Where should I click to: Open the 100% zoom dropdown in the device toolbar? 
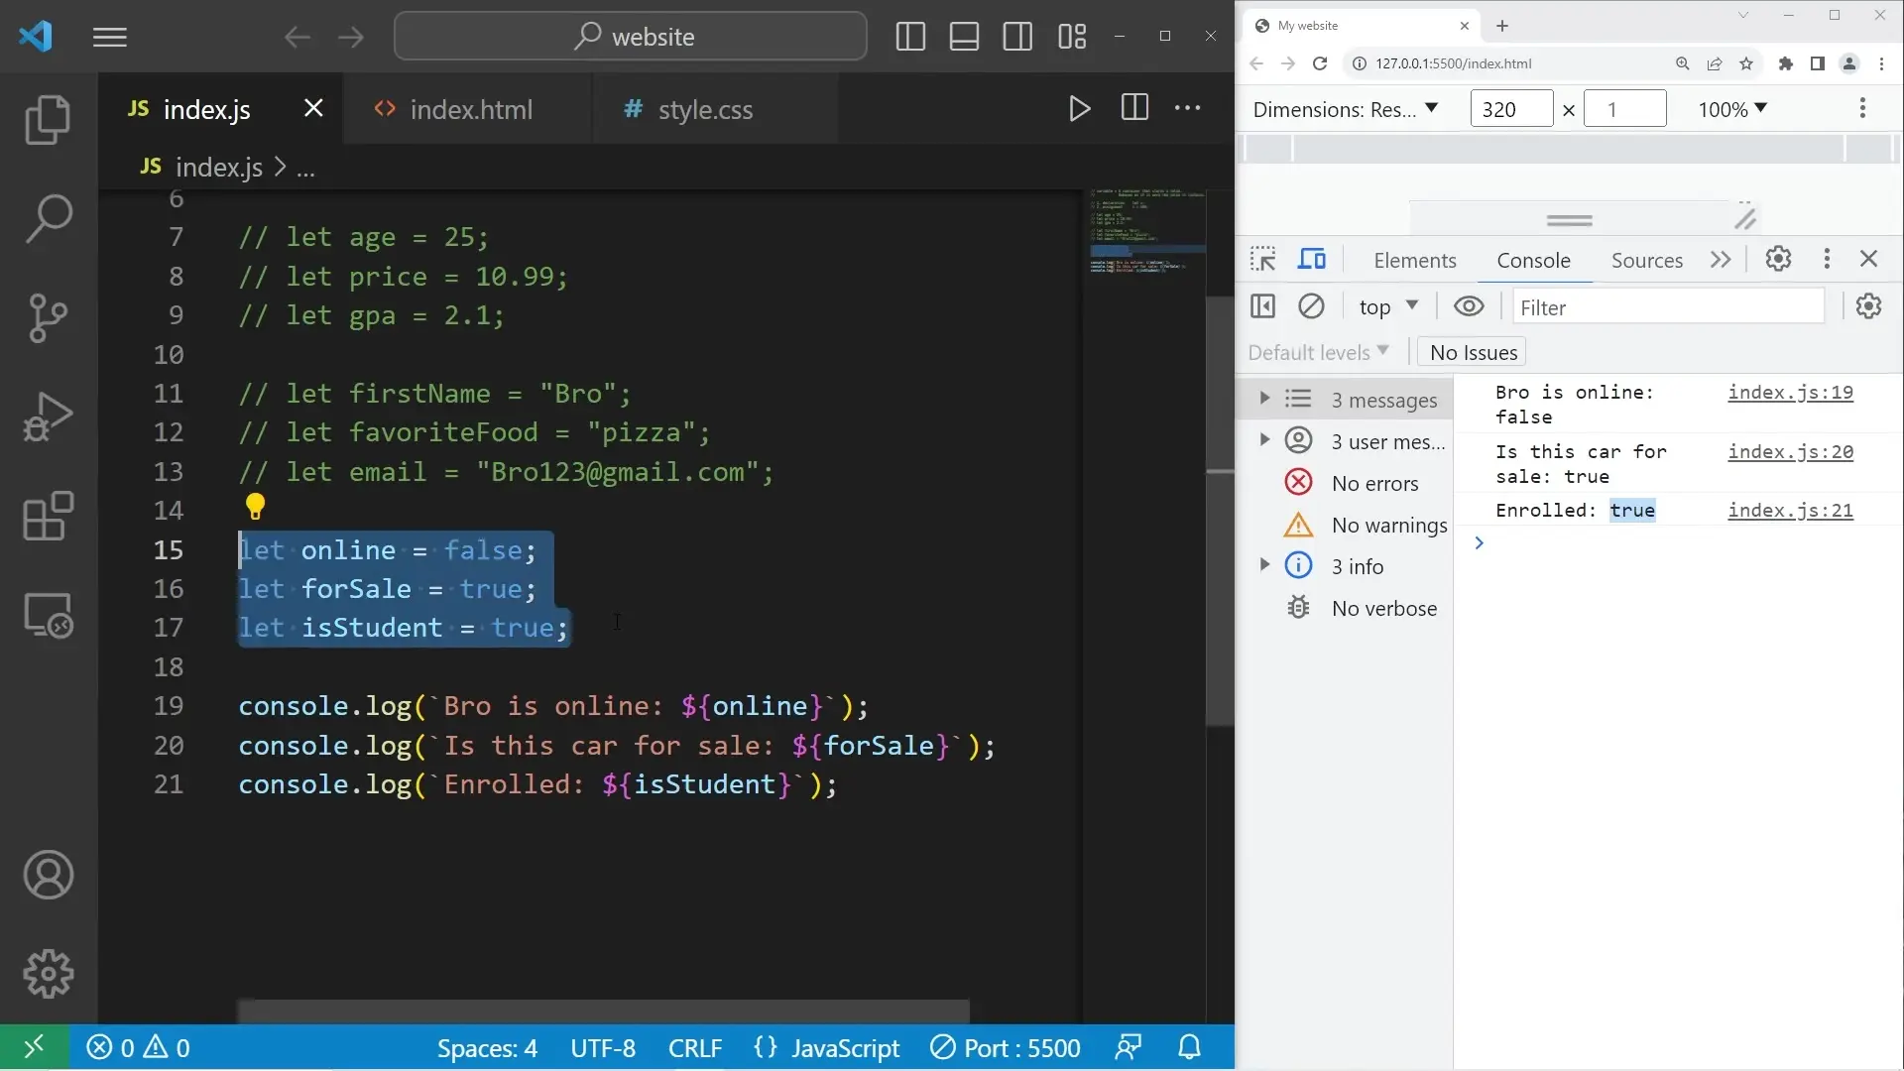(x=1732, y=109)
